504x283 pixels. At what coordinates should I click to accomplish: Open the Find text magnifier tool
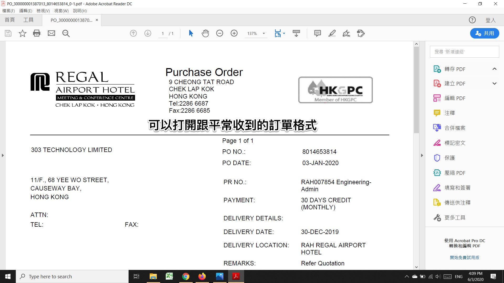tap(66, 33)
